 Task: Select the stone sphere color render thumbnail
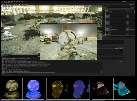click(12, 89)
